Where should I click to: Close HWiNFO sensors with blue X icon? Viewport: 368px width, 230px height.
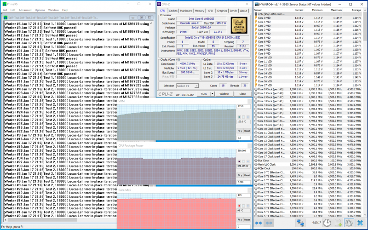(360, 223)
